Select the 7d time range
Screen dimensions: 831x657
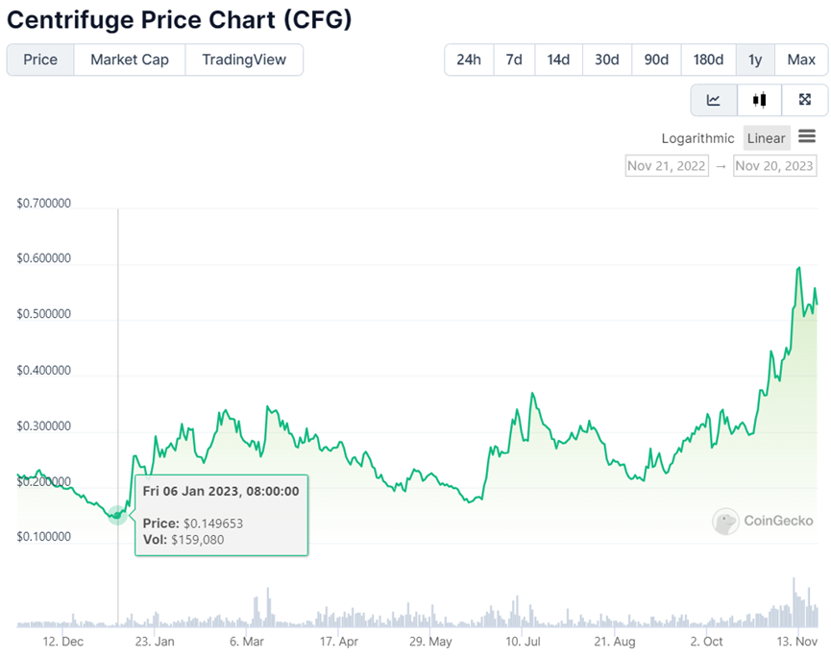coord(514,60)
